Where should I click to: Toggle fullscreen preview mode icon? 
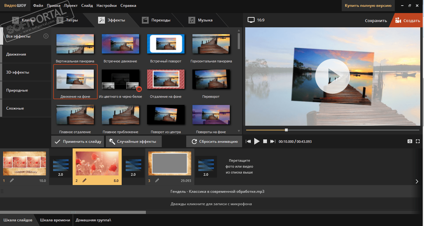point(418,141)
